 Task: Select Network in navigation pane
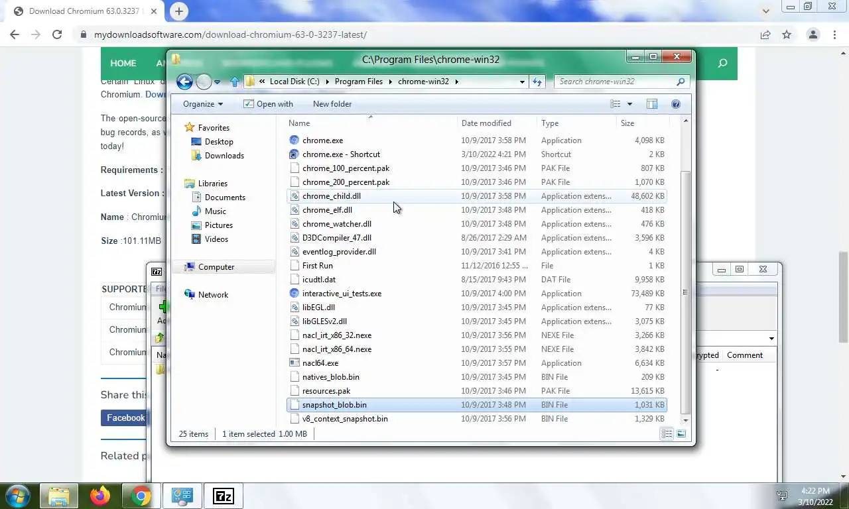pyautogui.click(x=206, y=294)
